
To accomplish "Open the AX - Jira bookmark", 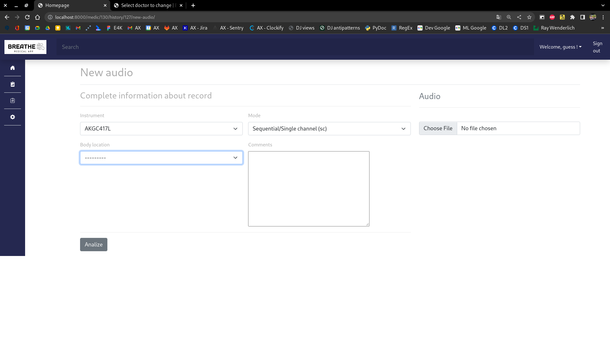I will pyautogui.click(x=195, y=28).
